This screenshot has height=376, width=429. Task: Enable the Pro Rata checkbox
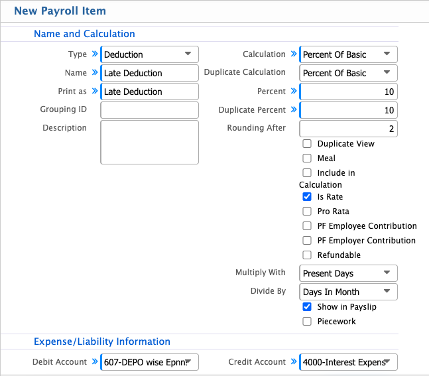point(307,212)
